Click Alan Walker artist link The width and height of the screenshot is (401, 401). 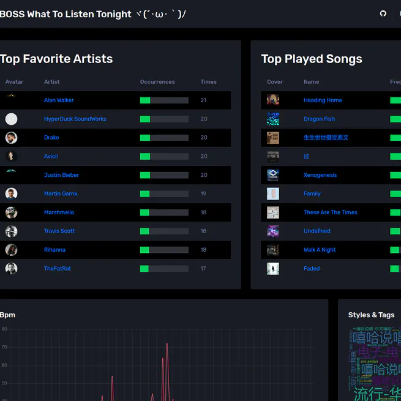59,100
